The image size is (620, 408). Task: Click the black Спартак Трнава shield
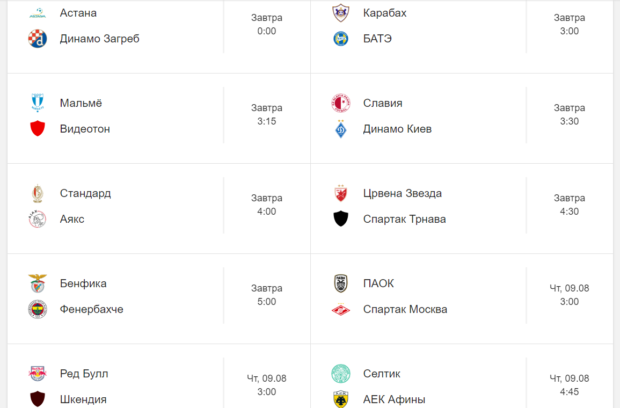click(341, 219)
